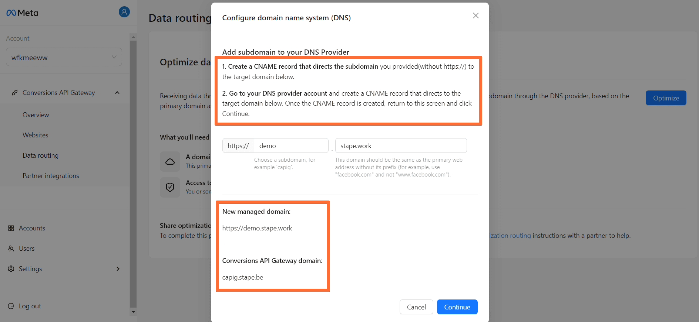This screenshot has height=322, width=699.
Task: Click the 'New managed domain:' label
Action: [x=256, y=212]
